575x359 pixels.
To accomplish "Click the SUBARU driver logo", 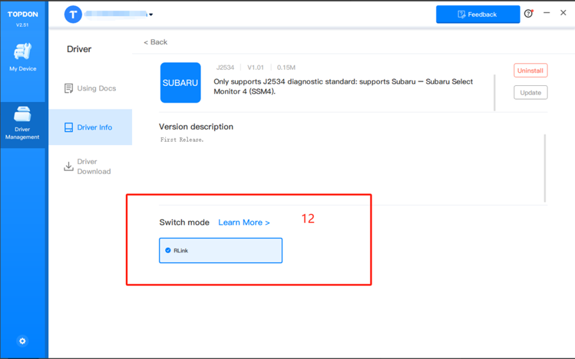I will point(181,83).
